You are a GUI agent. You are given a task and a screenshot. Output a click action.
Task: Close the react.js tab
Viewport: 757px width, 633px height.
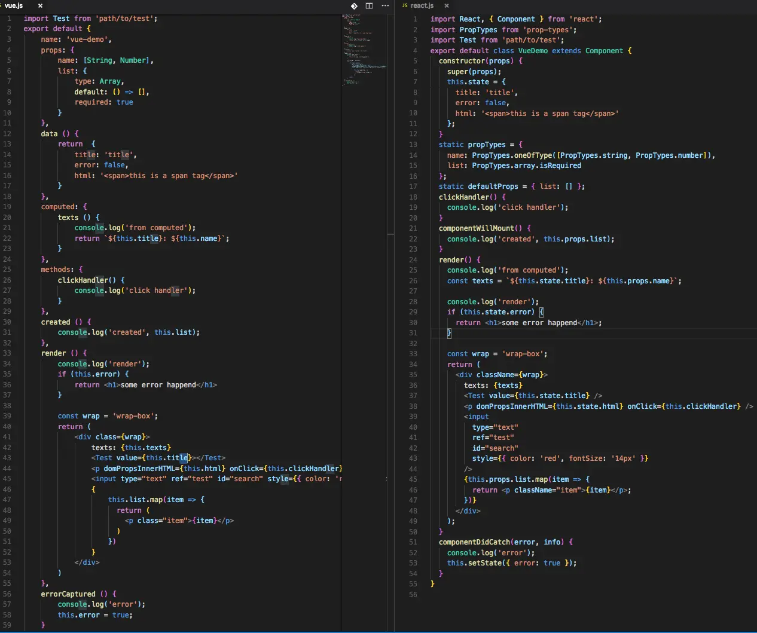click(446, 5)
